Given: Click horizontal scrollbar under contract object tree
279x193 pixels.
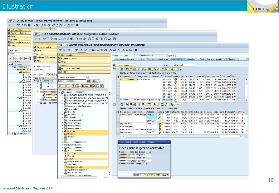Looking at the screenshot, I should click(x=80, y=177).
